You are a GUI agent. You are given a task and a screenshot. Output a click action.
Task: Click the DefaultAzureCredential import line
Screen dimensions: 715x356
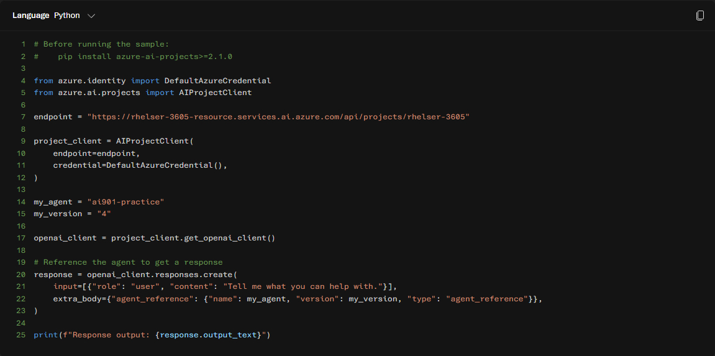point(152,81)
